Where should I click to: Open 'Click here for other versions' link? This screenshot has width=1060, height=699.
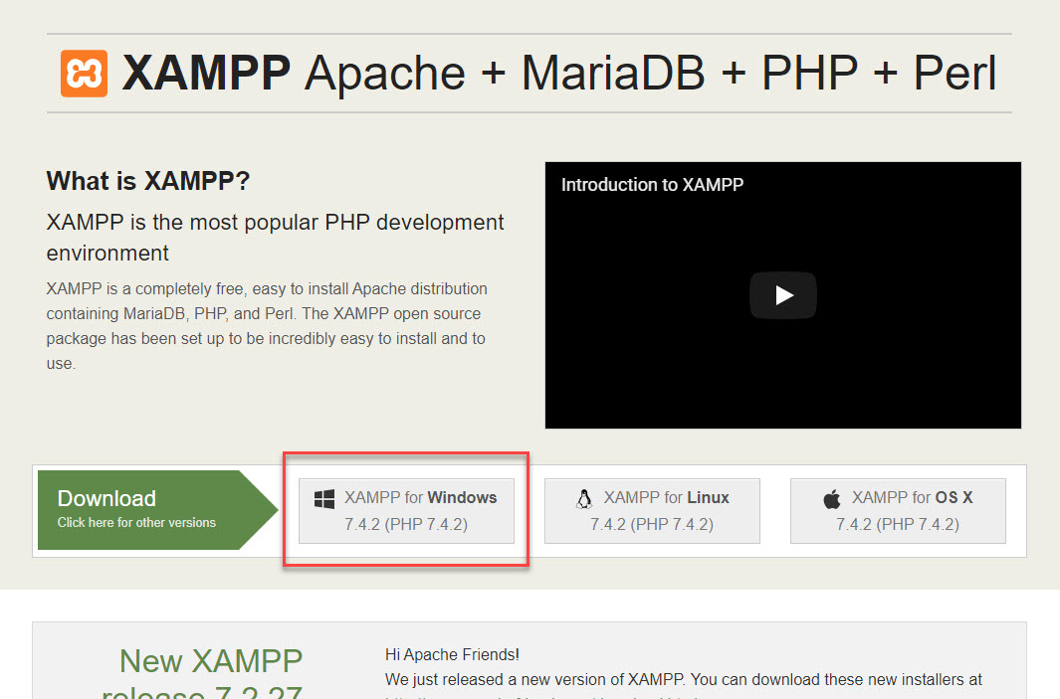tap(136, 523)
